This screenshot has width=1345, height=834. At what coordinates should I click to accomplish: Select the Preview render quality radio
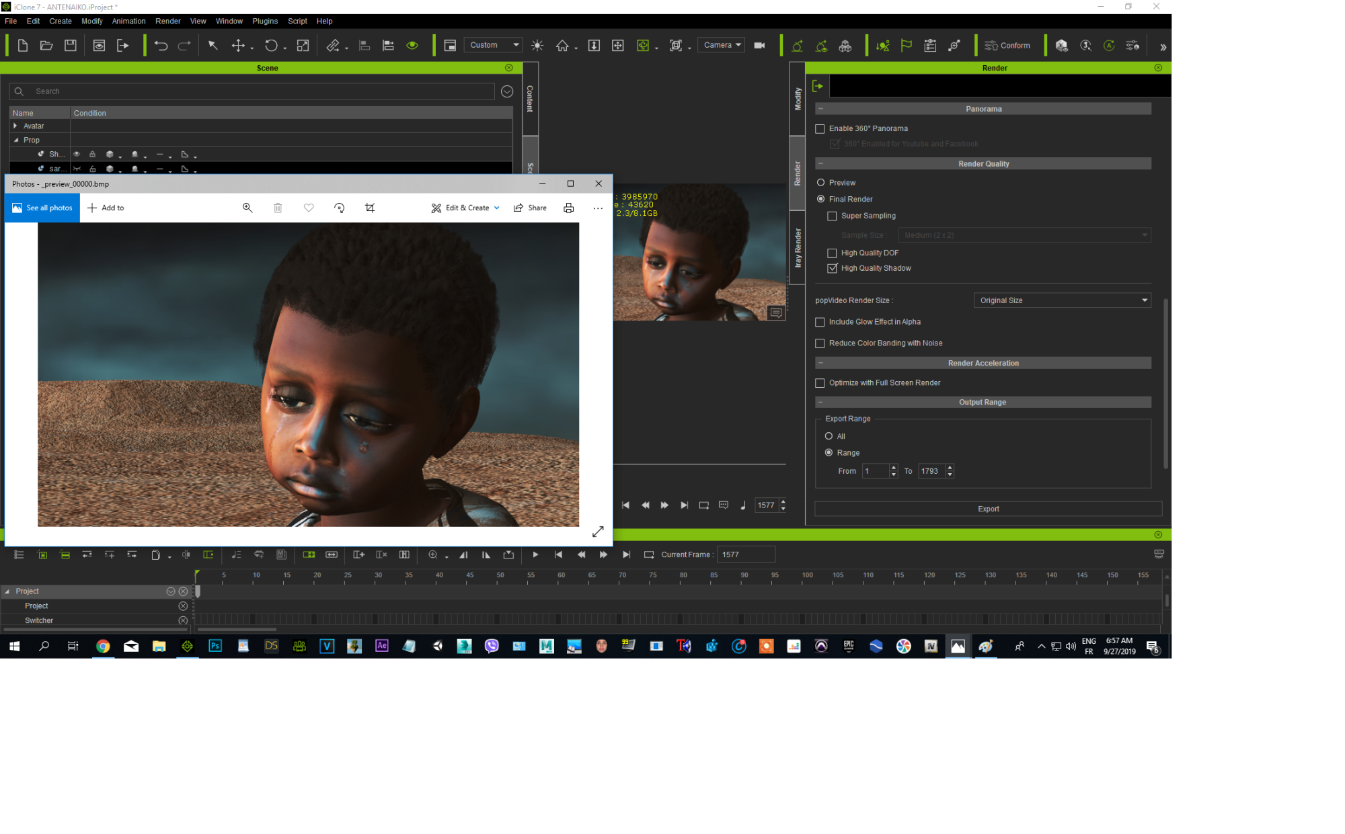820,183
